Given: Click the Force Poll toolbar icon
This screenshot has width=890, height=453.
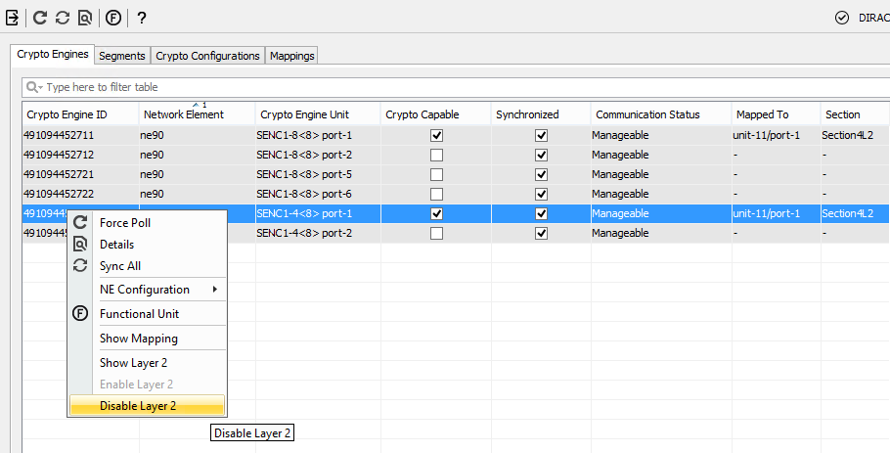Looking at the screenshot, I should pos(40,18).
